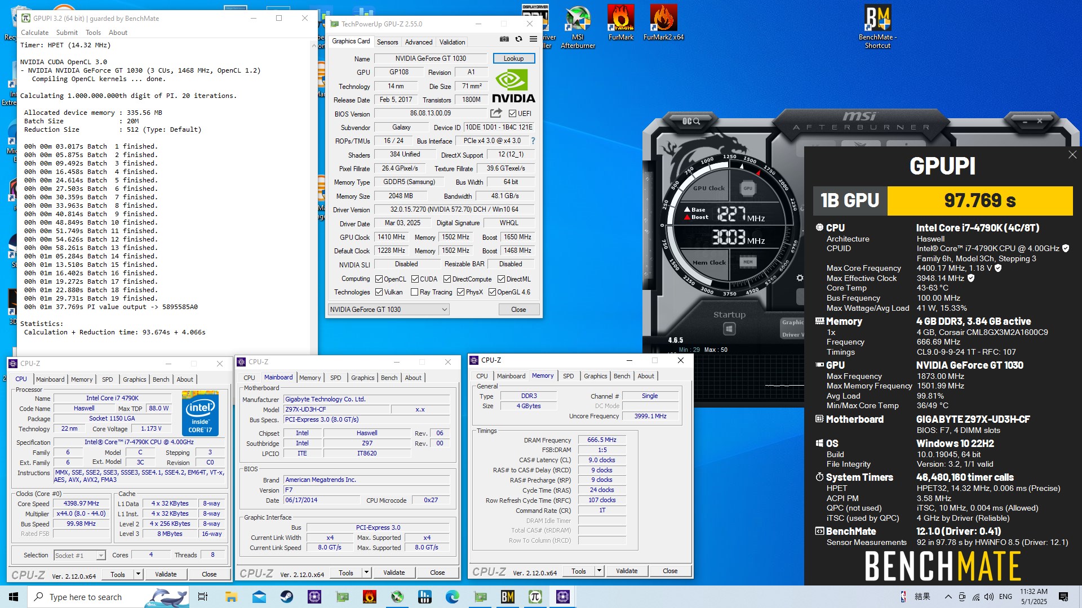
Task: Open the About menu in GPUPI
Action: [118, 33]
